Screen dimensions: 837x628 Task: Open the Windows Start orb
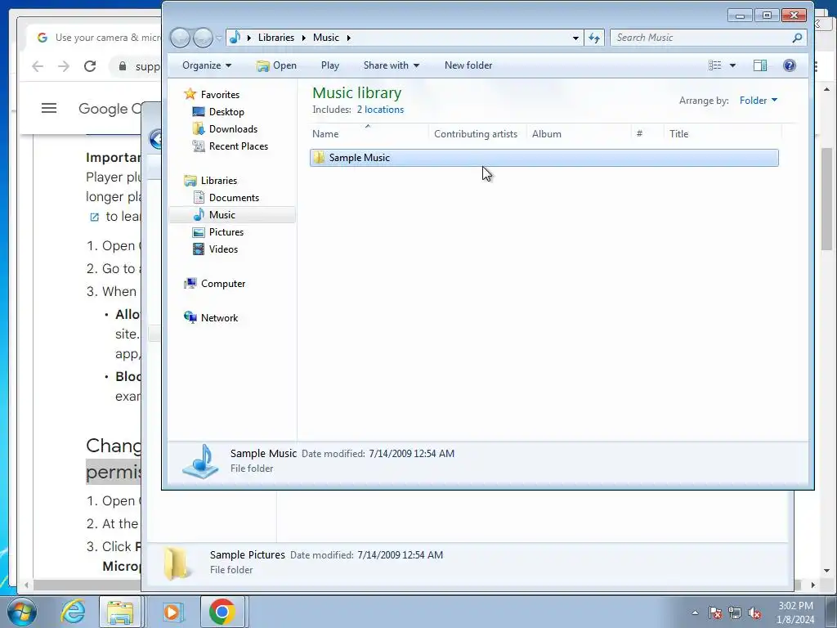pos(21,612)
